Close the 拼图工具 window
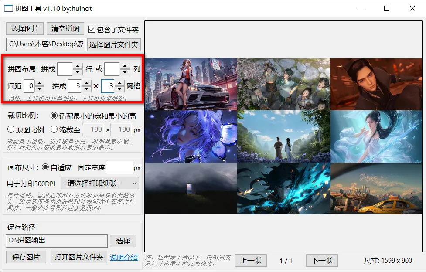Image resolution: width=426 pixels, height=272 pixels. click(412, 8)
